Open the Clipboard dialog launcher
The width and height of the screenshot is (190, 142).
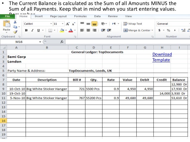19,36
